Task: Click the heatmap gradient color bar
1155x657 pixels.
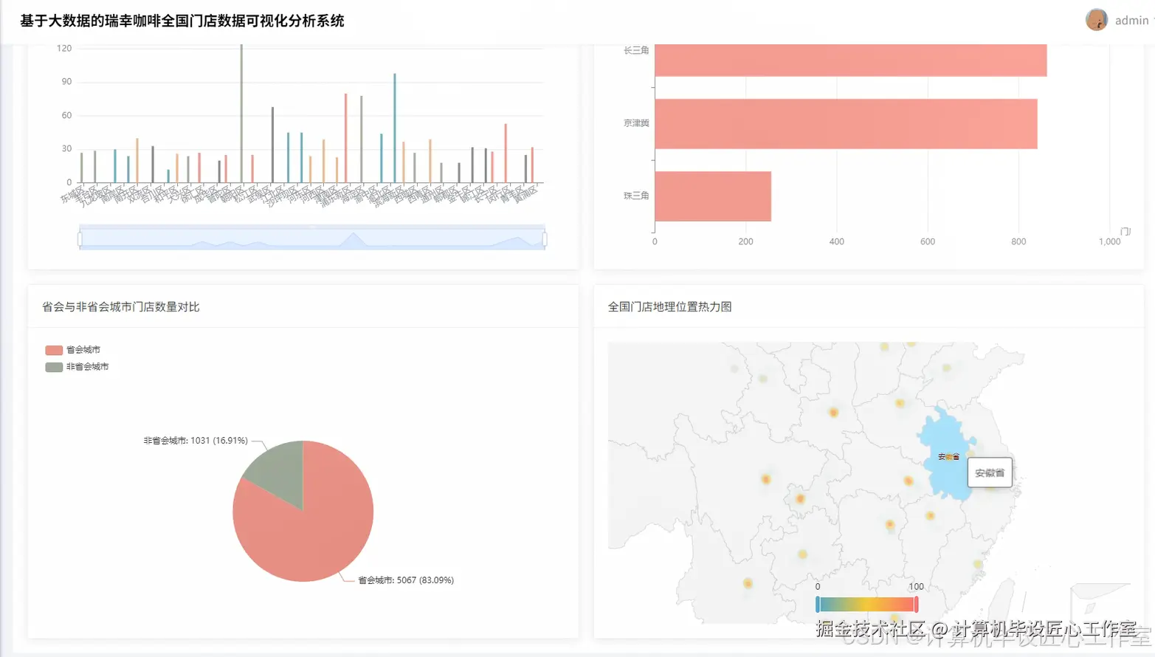Action: [867, 605]
